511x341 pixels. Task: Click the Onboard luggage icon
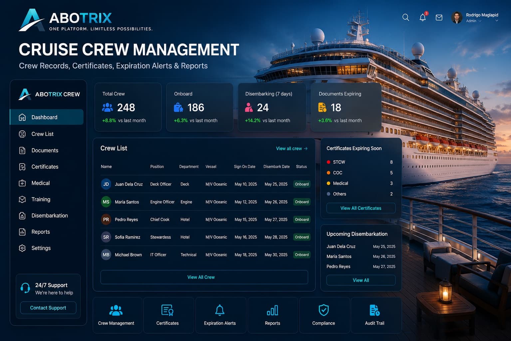click(178, 108)
